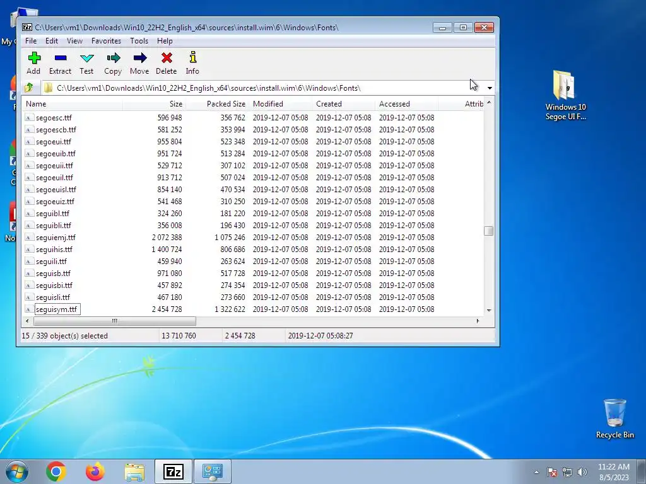
Task: Launch Chrome from the taskbar
Action: pos(56,471)
